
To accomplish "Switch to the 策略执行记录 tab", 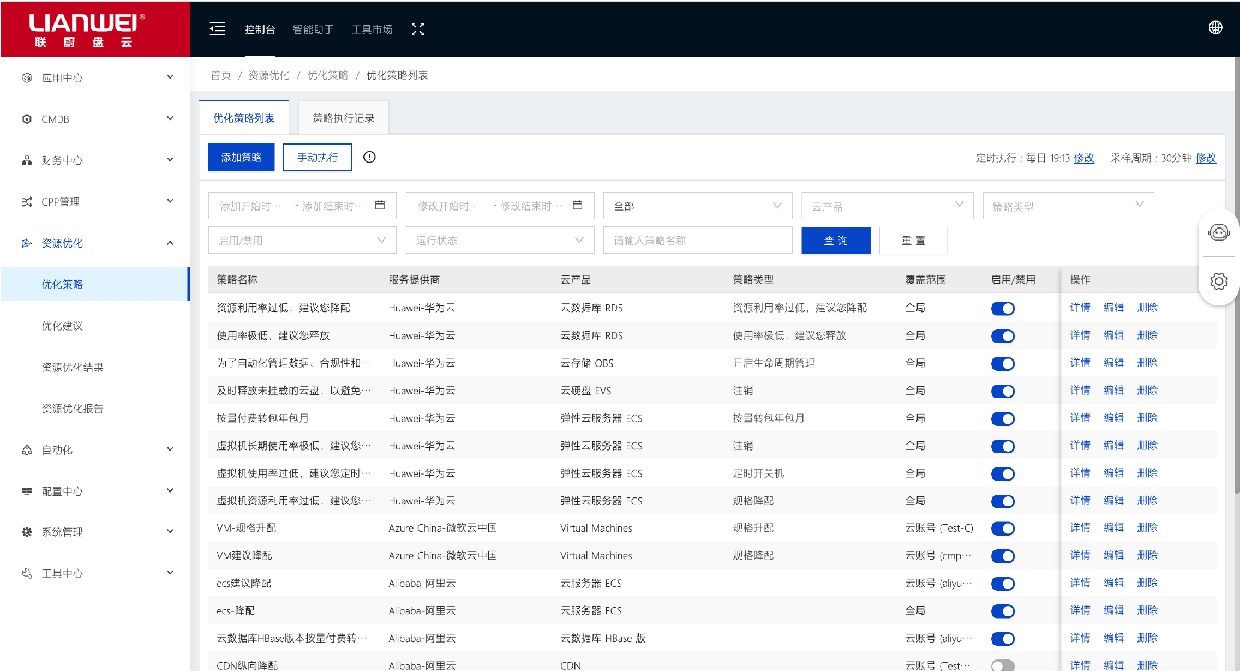I will 343,118.
